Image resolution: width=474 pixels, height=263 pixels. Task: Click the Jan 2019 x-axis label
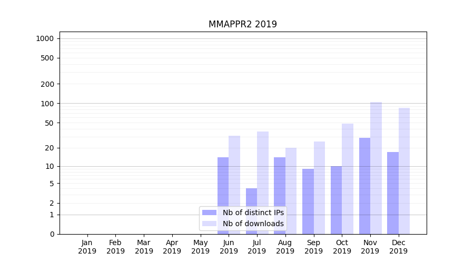click(x=87, y=247)
